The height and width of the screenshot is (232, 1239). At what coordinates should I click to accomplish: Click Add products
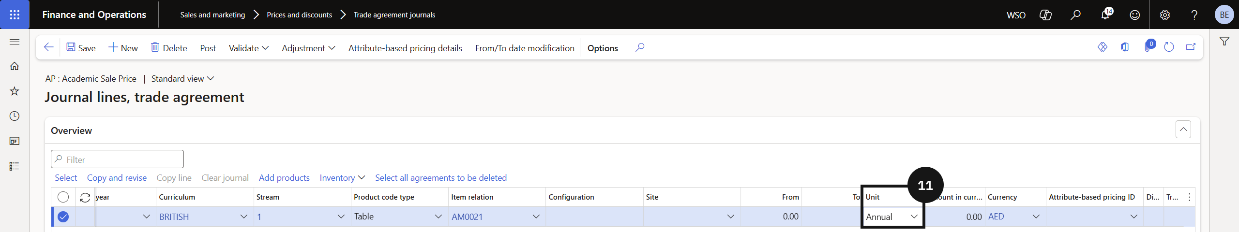tap(284, 177)
